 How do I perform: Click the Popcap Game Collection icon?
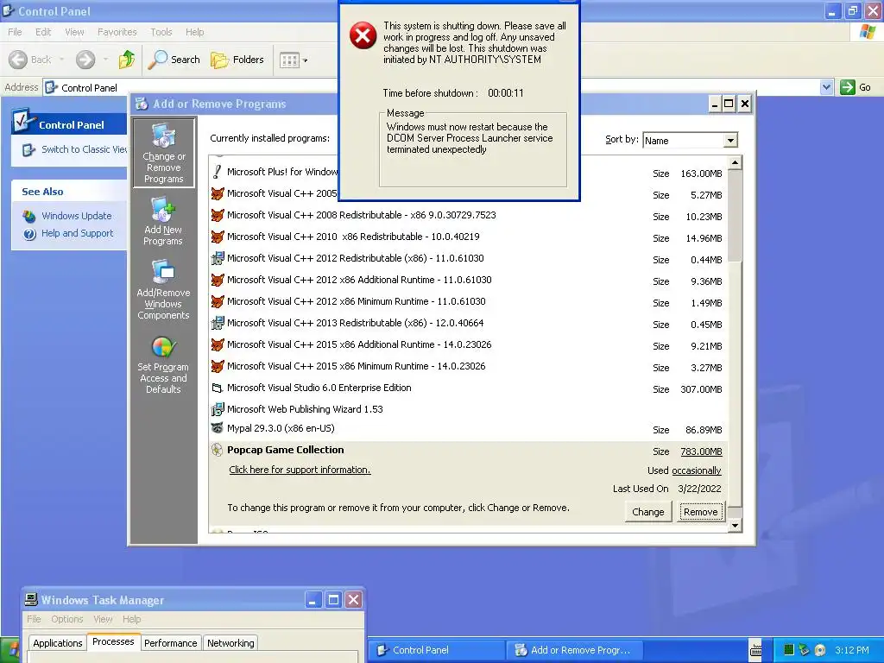coord(217,450)
